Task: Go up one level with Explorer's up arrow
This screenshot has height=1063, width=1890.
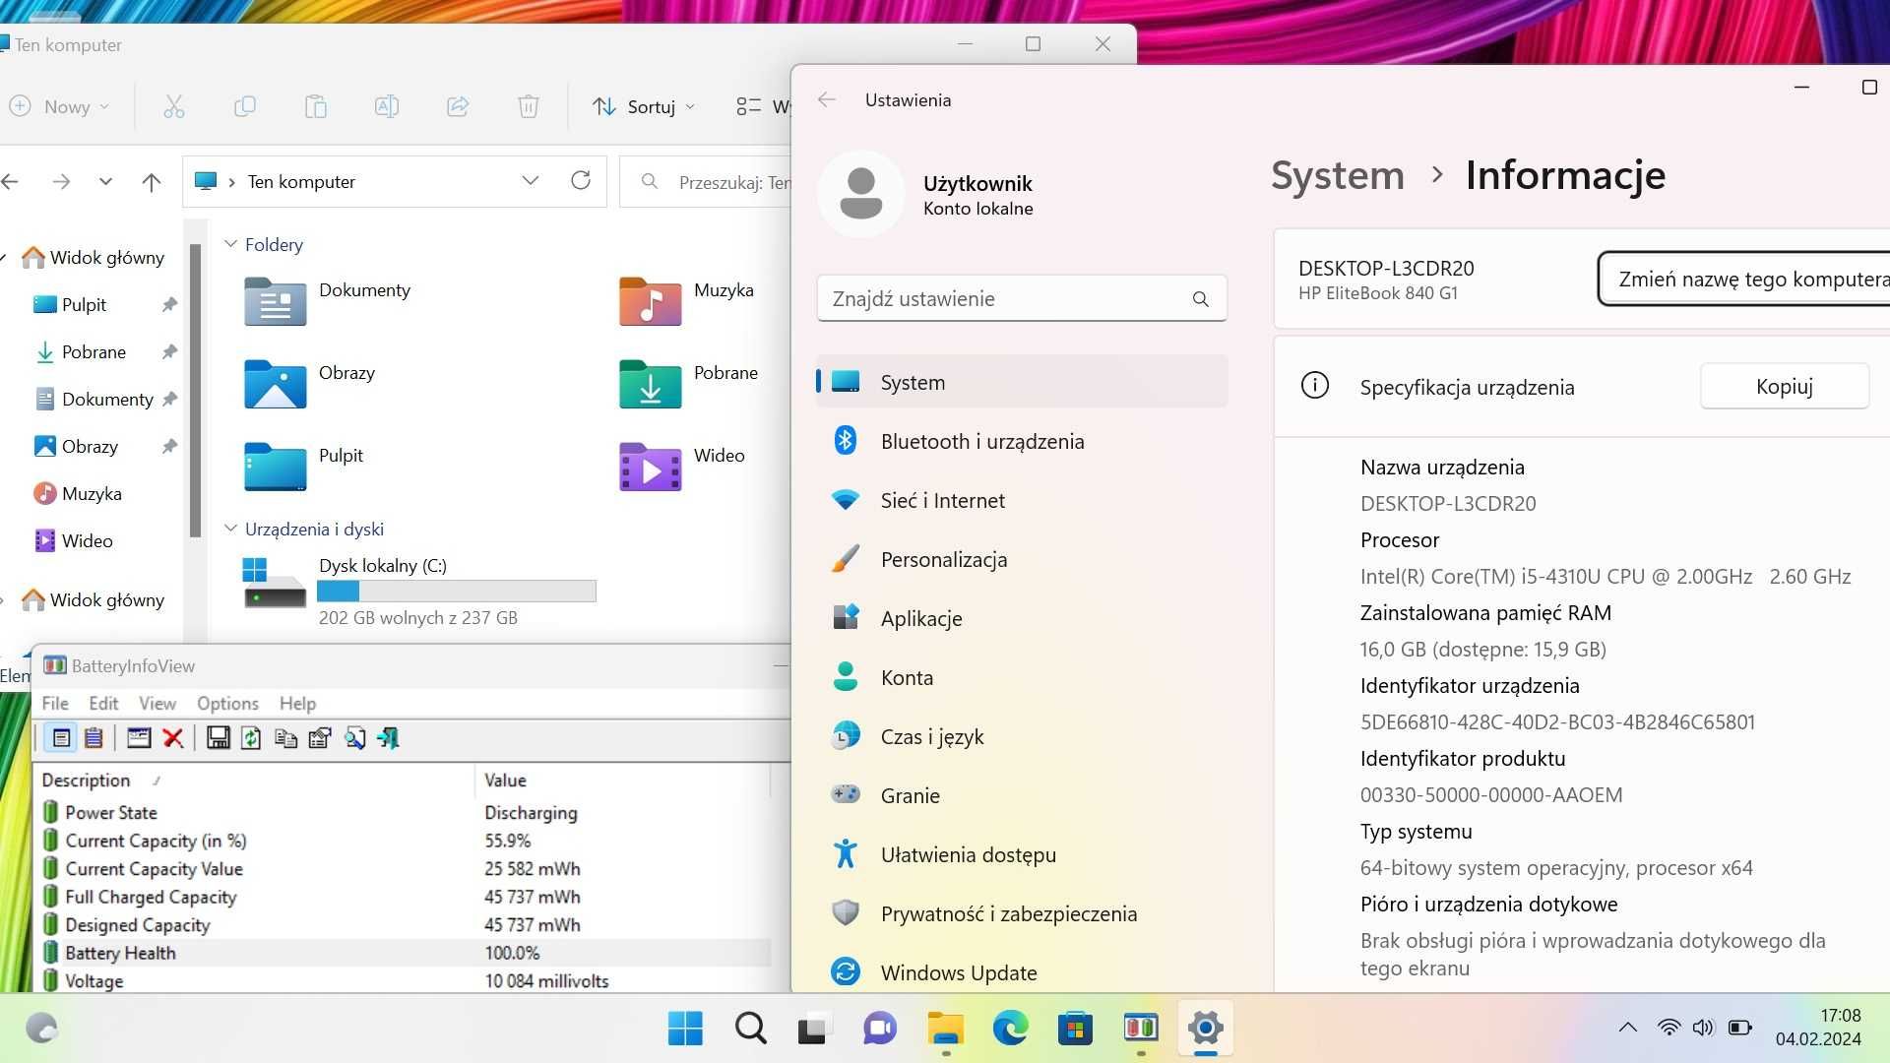Action: pos(151,182)
